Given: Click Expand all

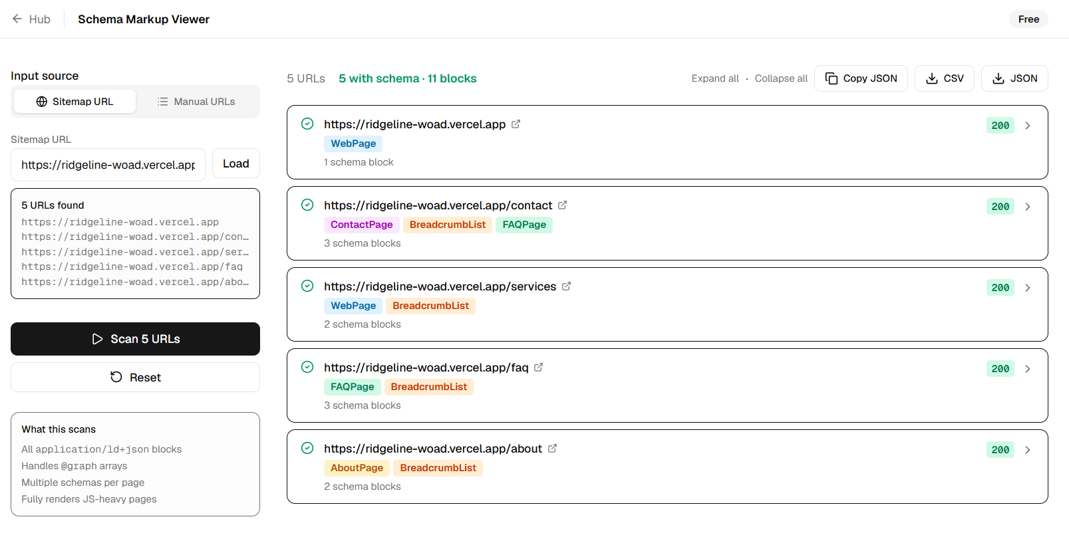Looking at the screenshot, I should pos(715,78).
